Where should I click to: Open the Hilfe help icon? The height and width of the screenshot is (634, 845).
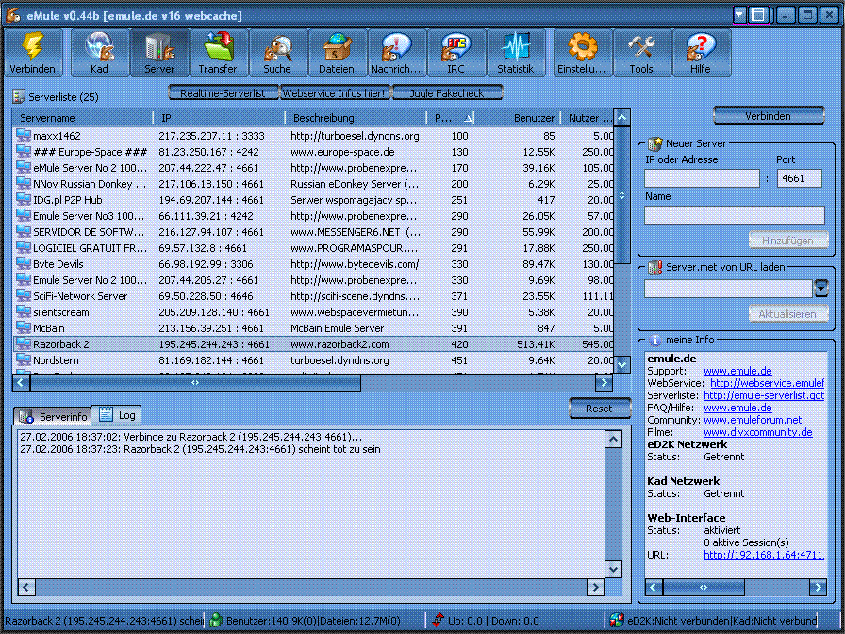click(x=701, y=53)
